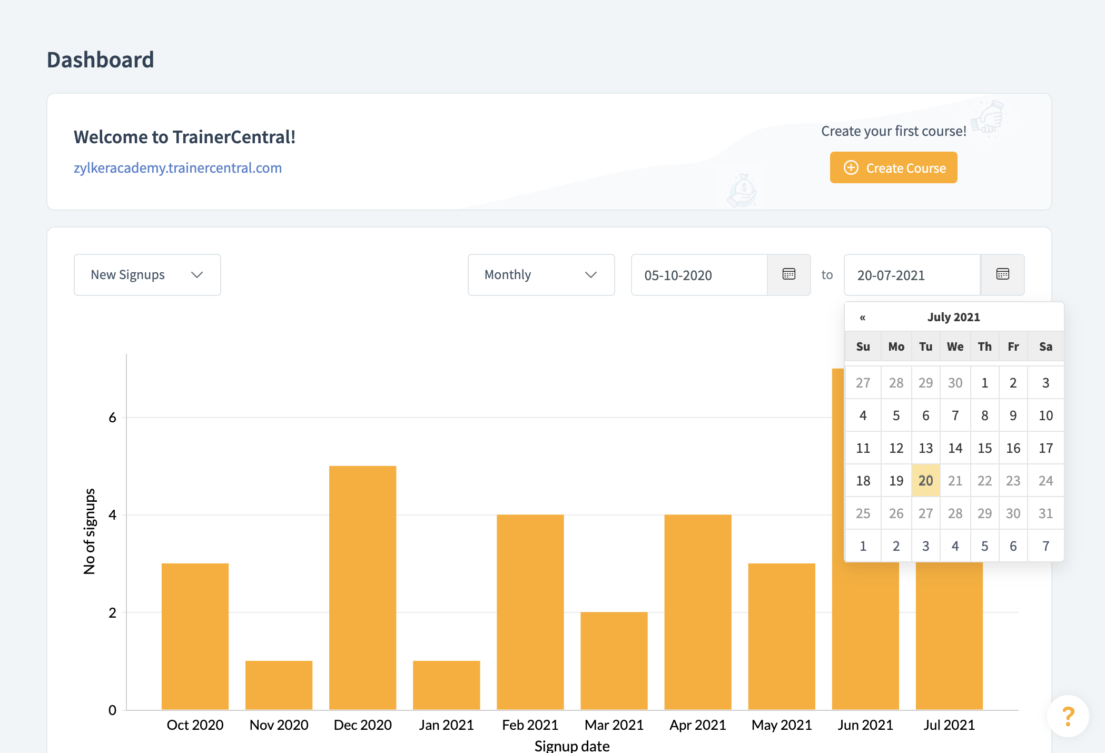1105x753 pixels.
Task: Select July 19 in the calendar
Action: (896, 481)
